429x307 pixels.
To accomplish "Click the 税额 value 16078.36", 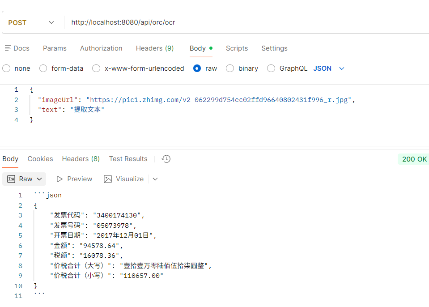I will click(99, 256).
